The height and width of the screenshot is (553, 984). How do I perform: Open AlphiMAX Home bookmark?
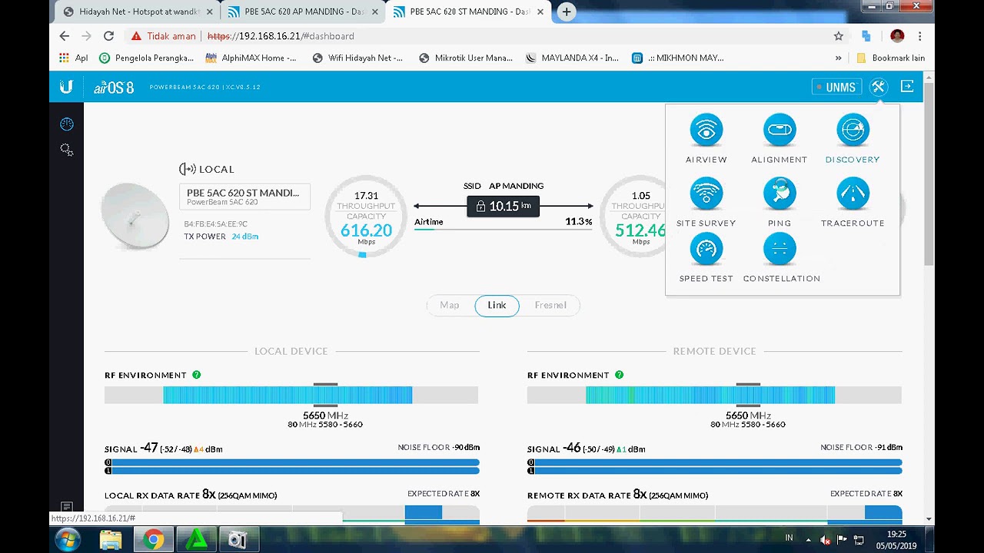point(251,58)
